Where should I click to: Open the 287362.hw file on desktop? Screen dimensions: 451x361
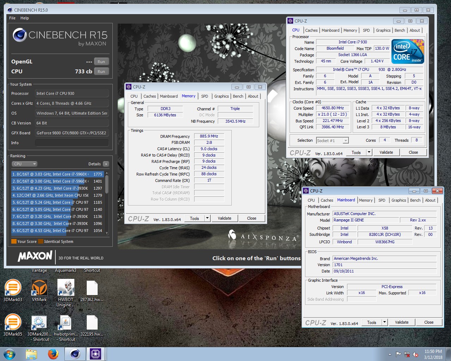pyautogui.click(x=92, y=290)
